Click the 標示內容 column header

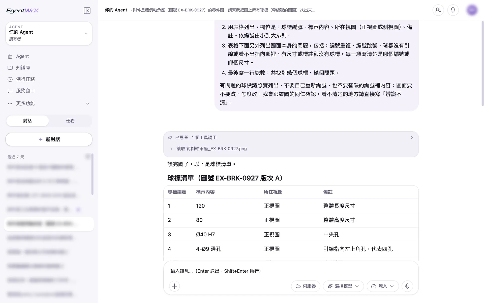pyautogui.click(x=205, y=192)
